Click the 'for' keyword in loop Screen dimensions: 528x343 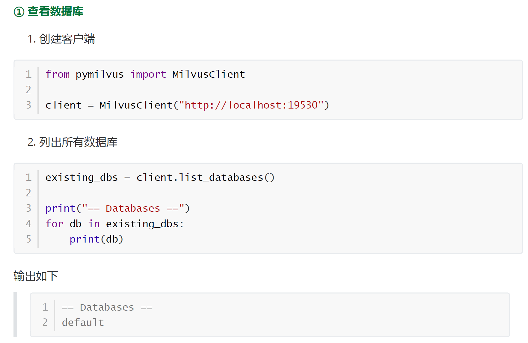point(55,224)
